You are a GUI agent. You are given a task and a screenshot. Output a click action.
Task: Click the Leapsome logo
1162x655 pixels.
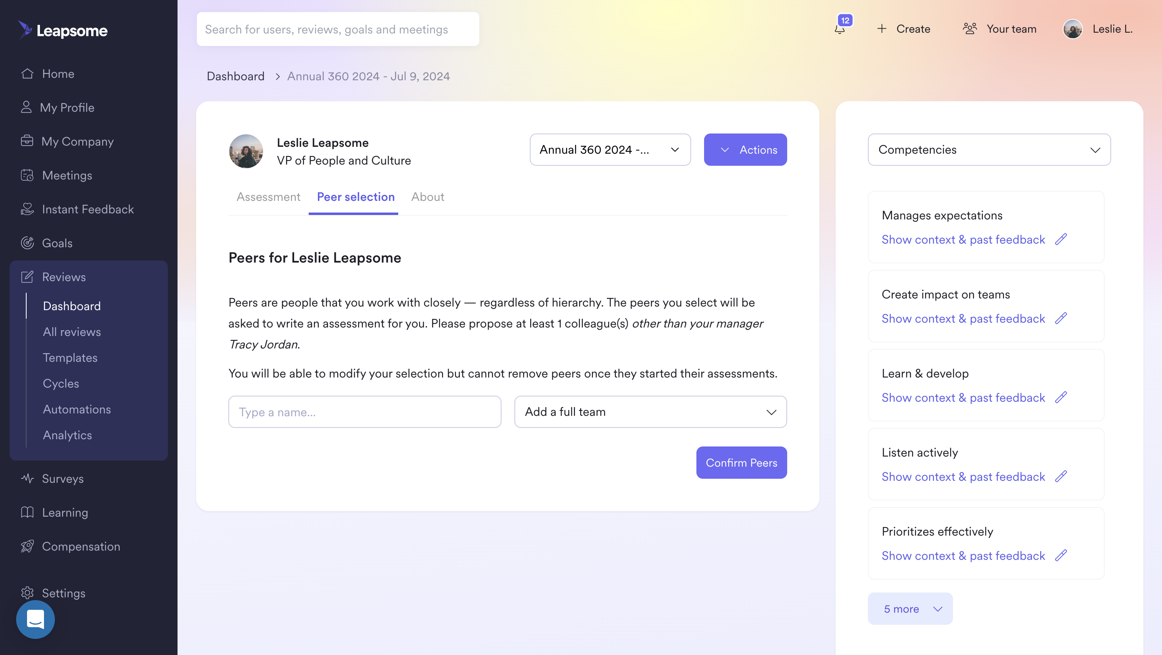click(63, 30)
